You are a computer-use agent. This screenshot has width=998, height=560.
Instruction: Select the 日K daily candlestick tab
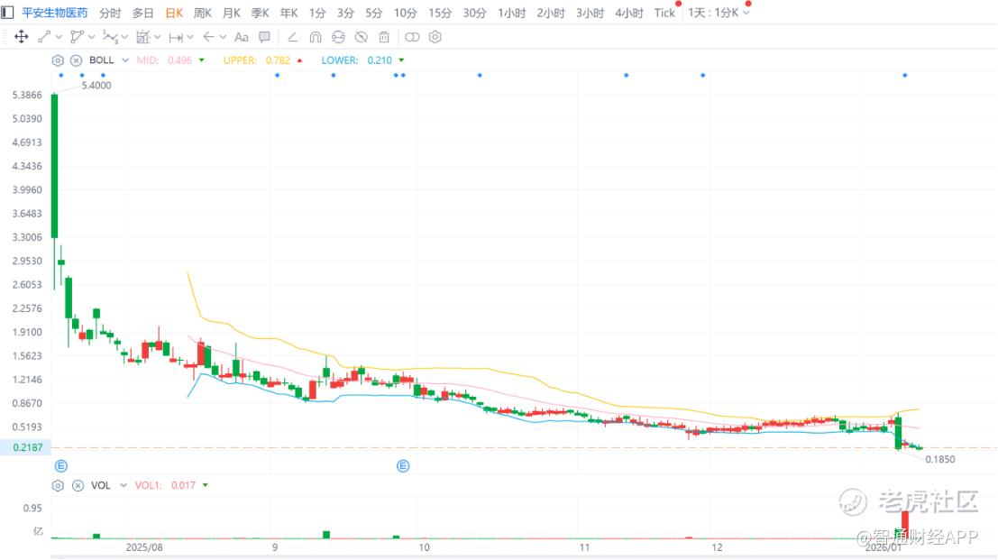click(x=174, y=13)
